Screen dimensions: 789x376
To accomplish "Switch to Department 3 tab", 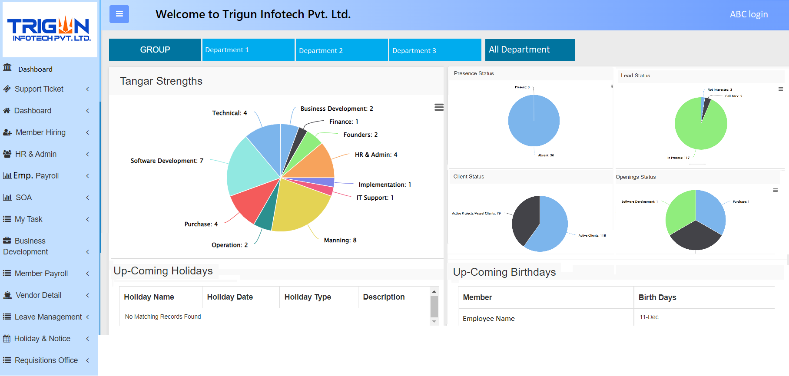I will coord(435,50).
